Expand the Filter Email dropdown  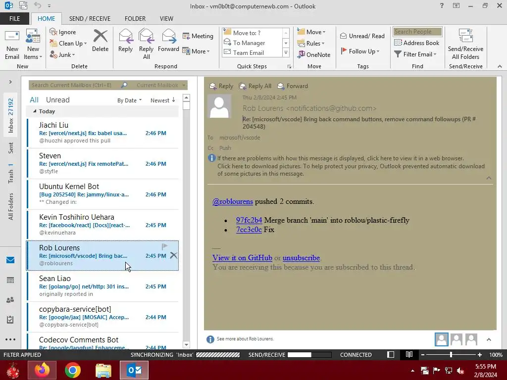pyautogui.click(x=415, y=54)
